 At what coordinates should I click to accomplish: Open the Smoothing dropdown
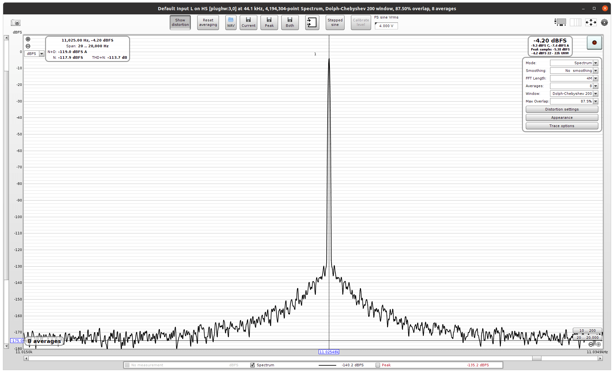click(x=574, y=71)
